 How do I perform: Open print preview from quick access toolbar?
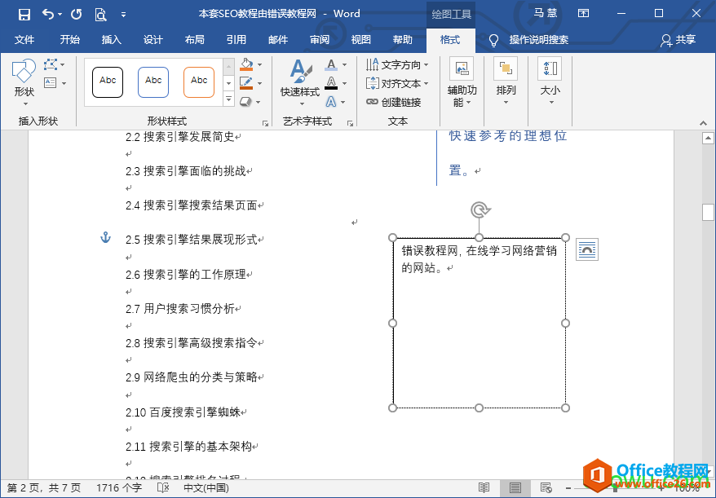[100, 15]
